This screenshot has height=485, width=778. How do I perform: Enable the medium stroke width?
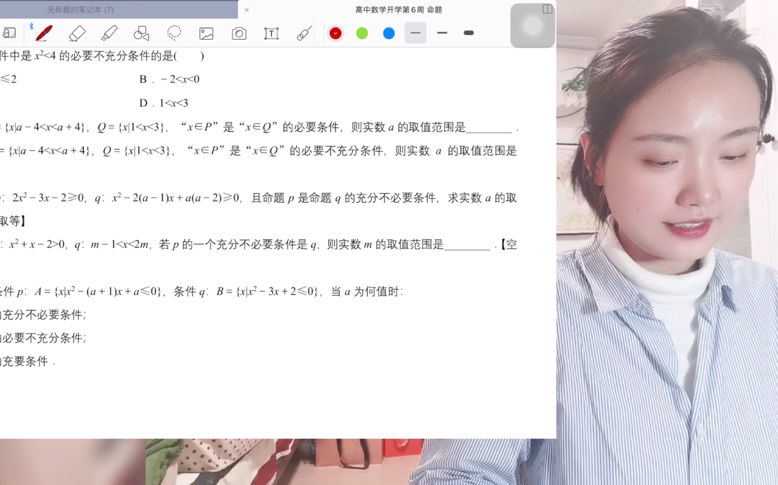click(442, 33)
